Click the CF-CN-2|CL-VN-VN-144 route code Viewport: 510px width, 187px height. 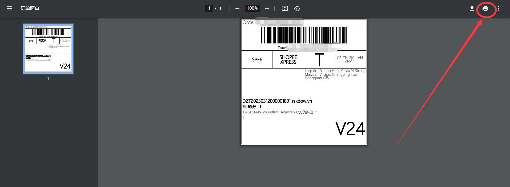pyautogui.click(x=351, y=59)
